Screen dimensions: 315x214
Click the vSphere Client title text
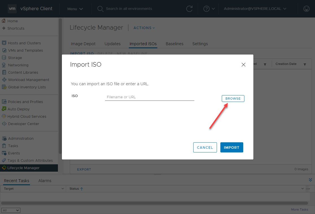point(36,9)
